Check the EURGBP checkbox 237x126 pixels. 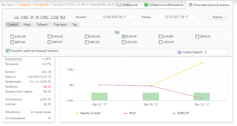[x=160, y=36]
